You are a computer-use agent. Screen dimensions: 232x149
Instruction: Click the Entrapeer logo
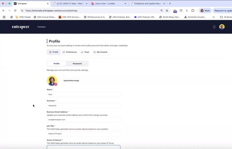click(x=21, y=27)
